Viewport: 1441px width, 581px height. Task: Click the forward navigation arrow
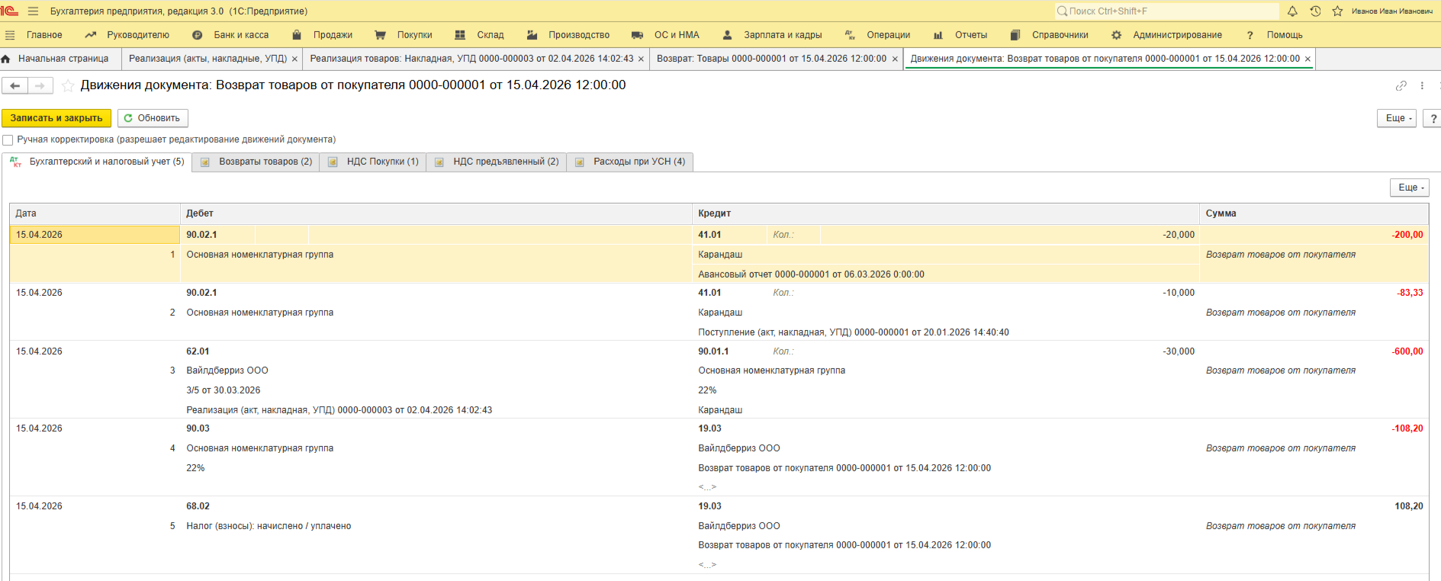[40, 86]
